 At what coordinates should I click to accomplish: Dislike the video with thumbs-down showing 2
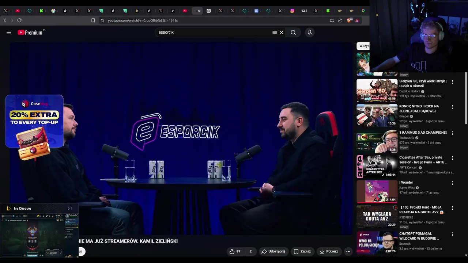[250, 251]
